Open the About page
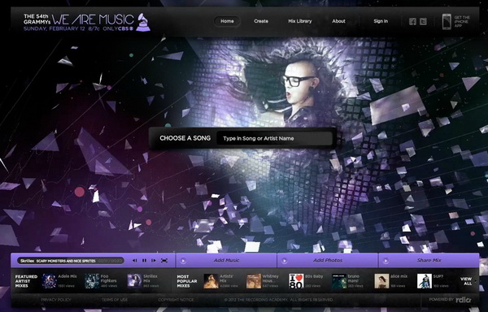 pyautogui.click(x=338, y=21)
